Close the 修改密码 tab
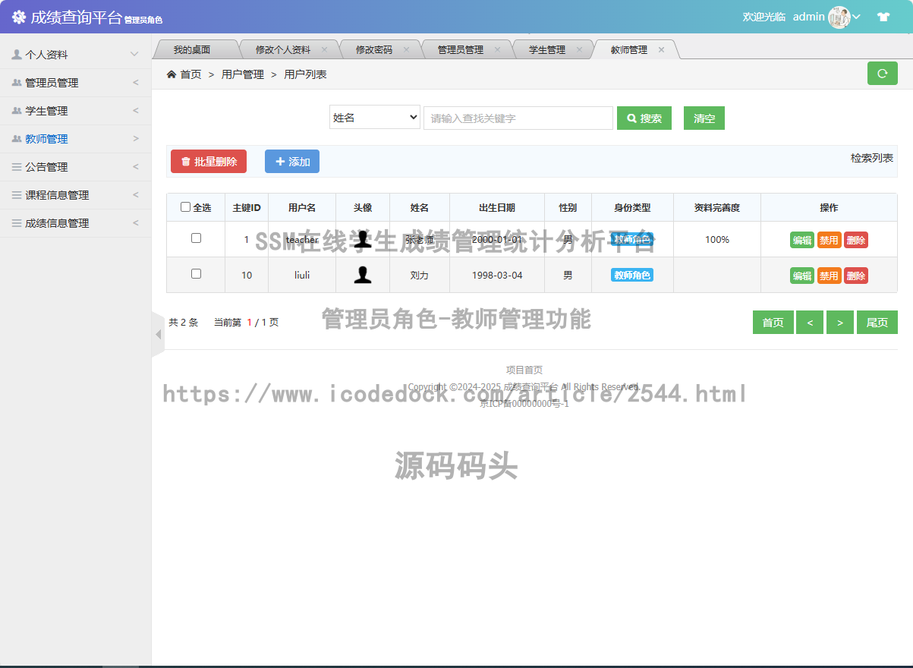This screenshot has height=668, width=913. pos(406,49)
